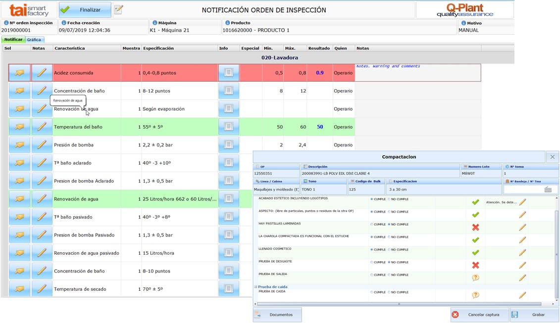Open the keyboard icon in the Nº Bandeja field
Image resolution: width=560 pixels, height=323 pixels.
[548, 189]
